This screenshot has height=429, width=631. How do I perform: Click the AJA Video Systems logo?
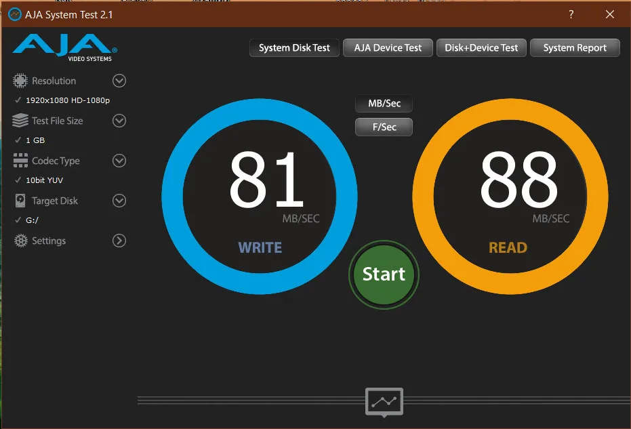65,48
